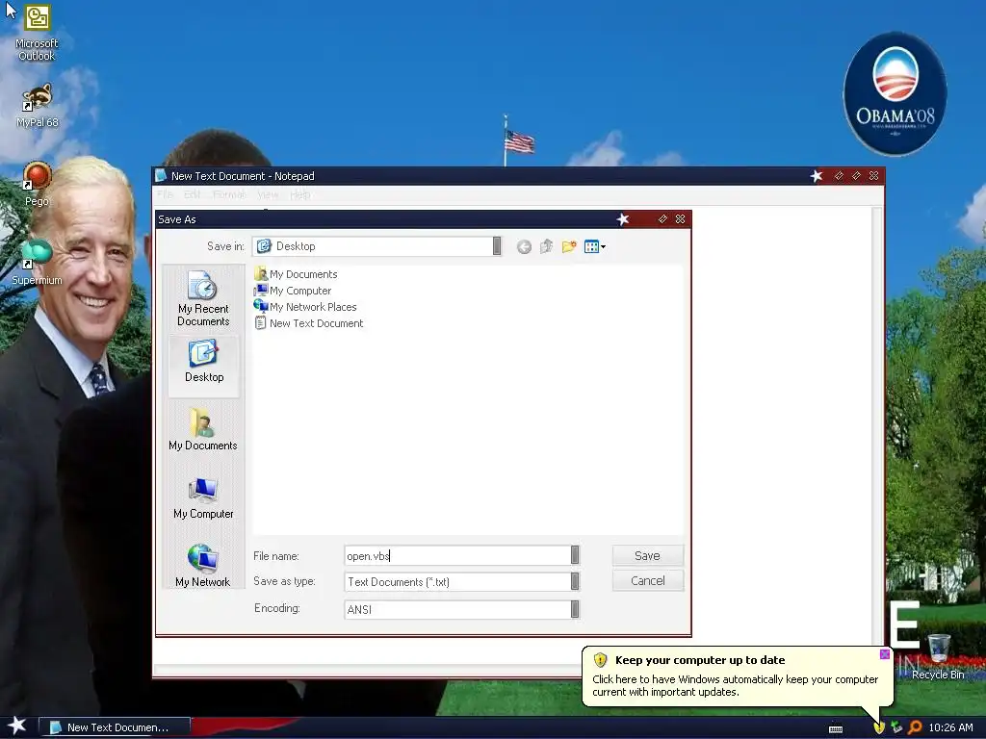Click the taskbar clock 10:26 AM
This screenshot has width=986, height=739.
point(950,727)
